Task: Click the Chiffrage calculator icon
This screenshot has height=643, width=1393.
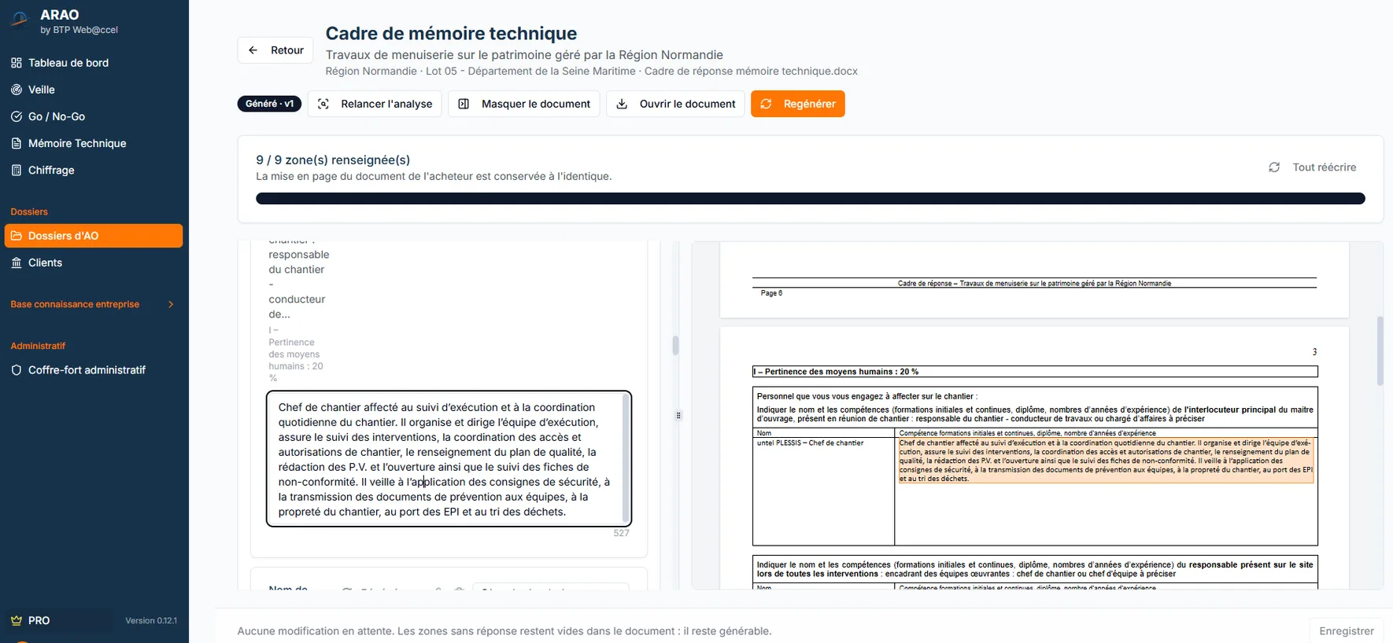Action: 17,170
